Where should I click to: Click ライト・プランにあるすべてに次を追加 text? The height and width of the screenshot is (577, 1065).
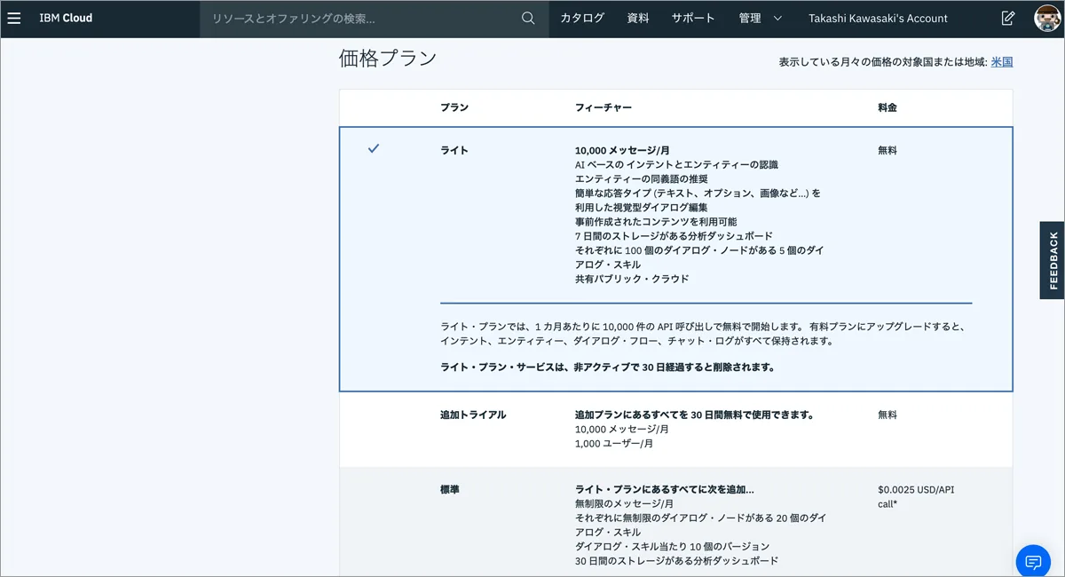(665, 489)
